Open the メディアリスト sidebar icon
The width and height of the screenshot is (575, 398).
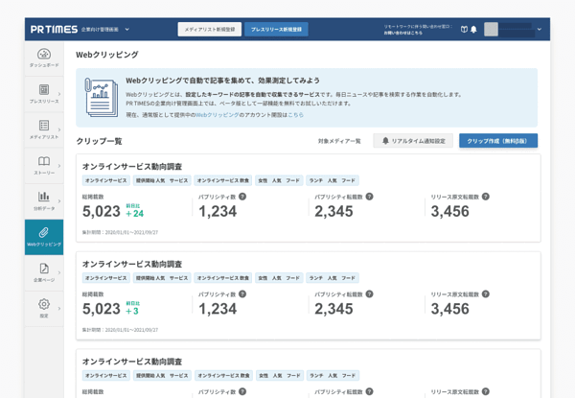coord(44,125)
